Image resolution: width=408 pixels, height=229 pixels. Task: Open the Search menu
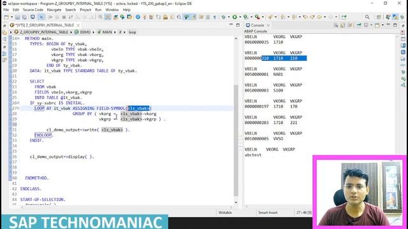pos(70,10)
